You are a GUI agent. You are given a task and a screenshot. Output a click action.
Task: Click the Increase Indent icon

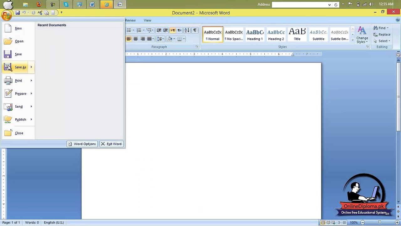[x=165, y=30]
